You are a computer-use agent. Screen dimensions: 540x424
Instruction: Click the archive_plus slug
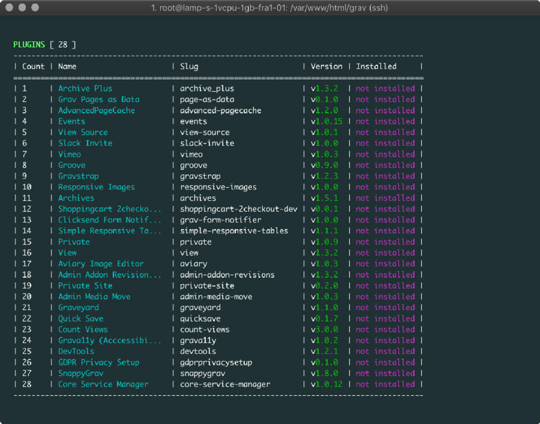(x=207, y=89)
